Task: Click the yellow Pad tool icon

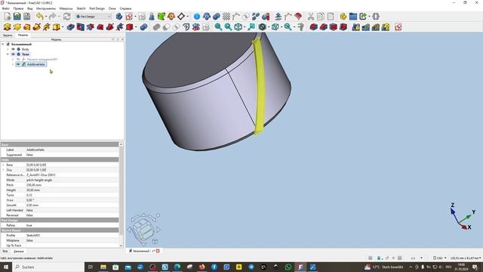Action: (x=8, y=27)
